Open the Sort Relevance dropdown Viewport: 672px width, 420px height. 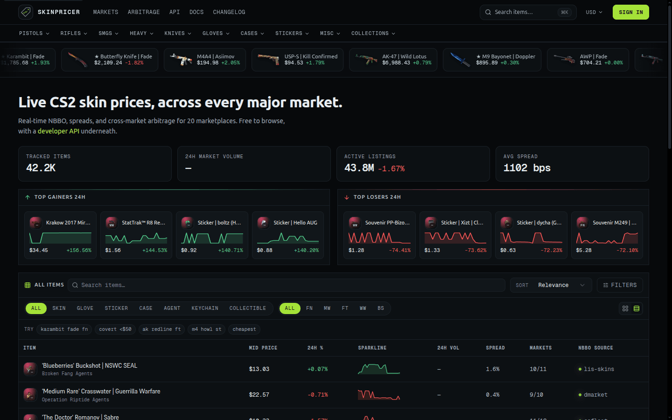(x=551, y=285)
